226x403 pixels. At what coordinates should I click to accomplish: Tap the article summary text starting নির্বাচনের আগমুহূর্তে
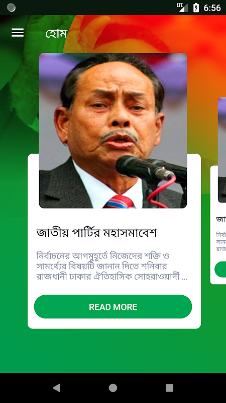pos(111,266)
